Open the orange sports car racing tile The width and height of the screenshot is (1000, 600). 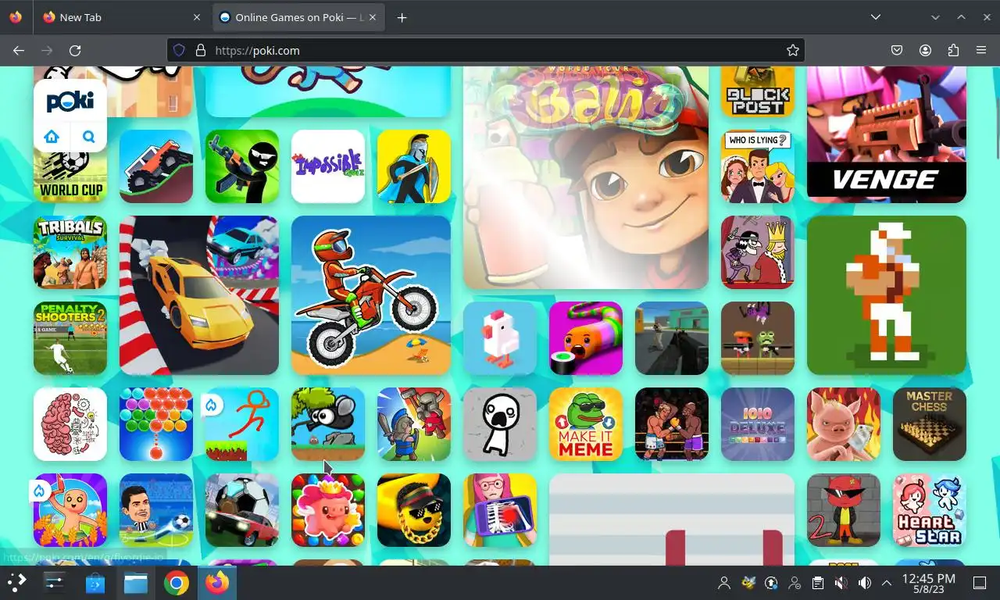click(199, 295)
